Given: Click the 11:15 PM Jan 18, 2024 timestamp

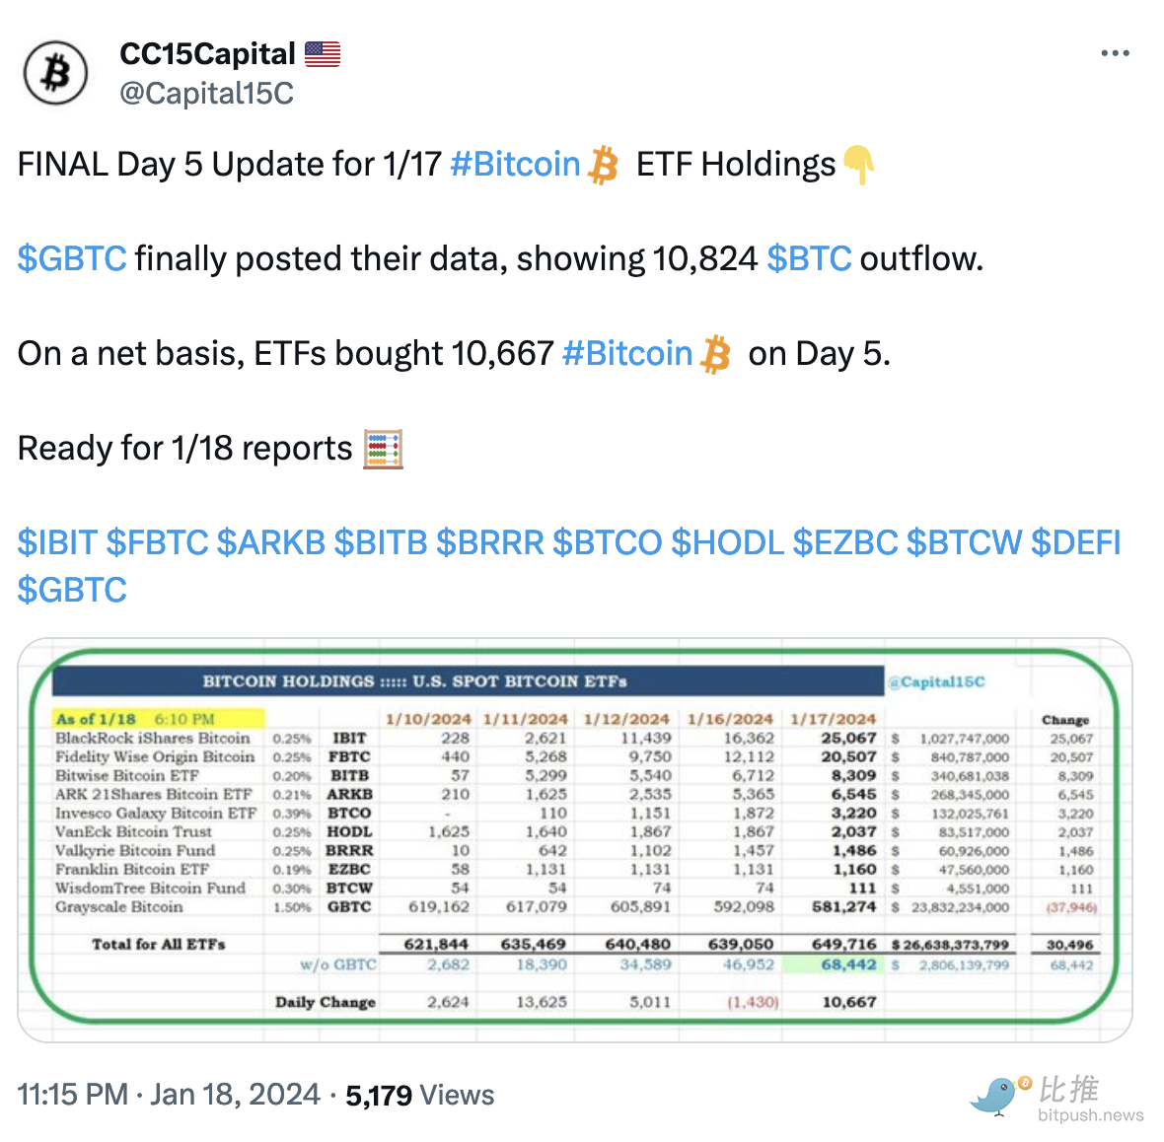Looking at the screenshot, I should (x=169, y=1095).
